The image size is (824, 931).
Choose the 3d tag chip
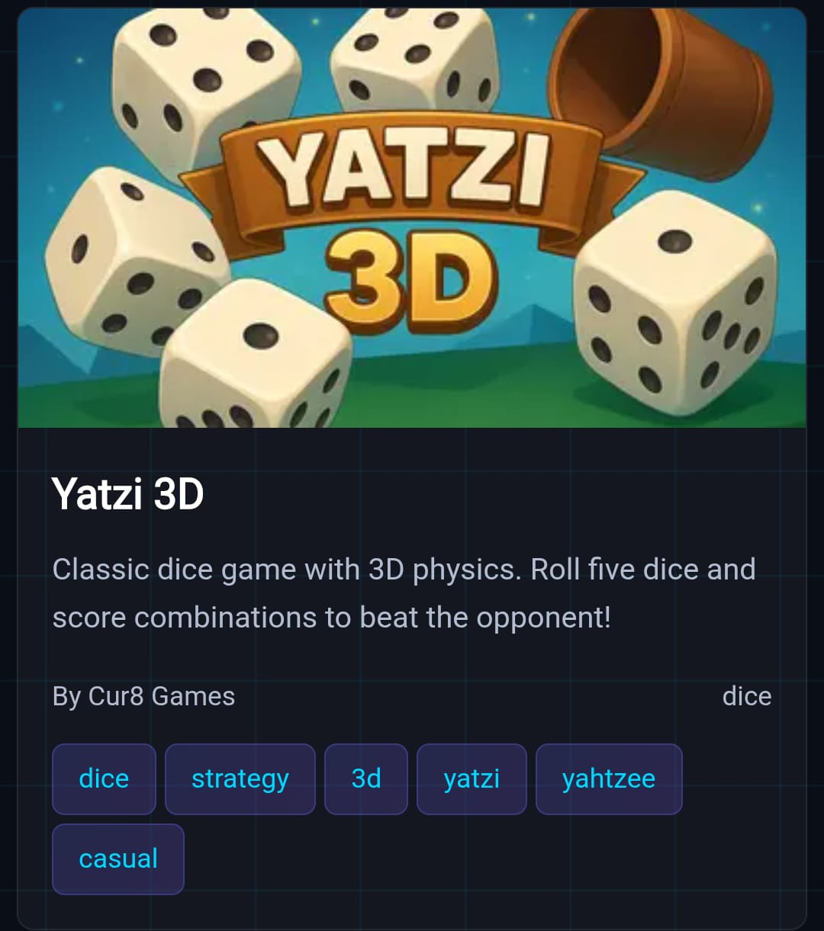click(366, 779)
